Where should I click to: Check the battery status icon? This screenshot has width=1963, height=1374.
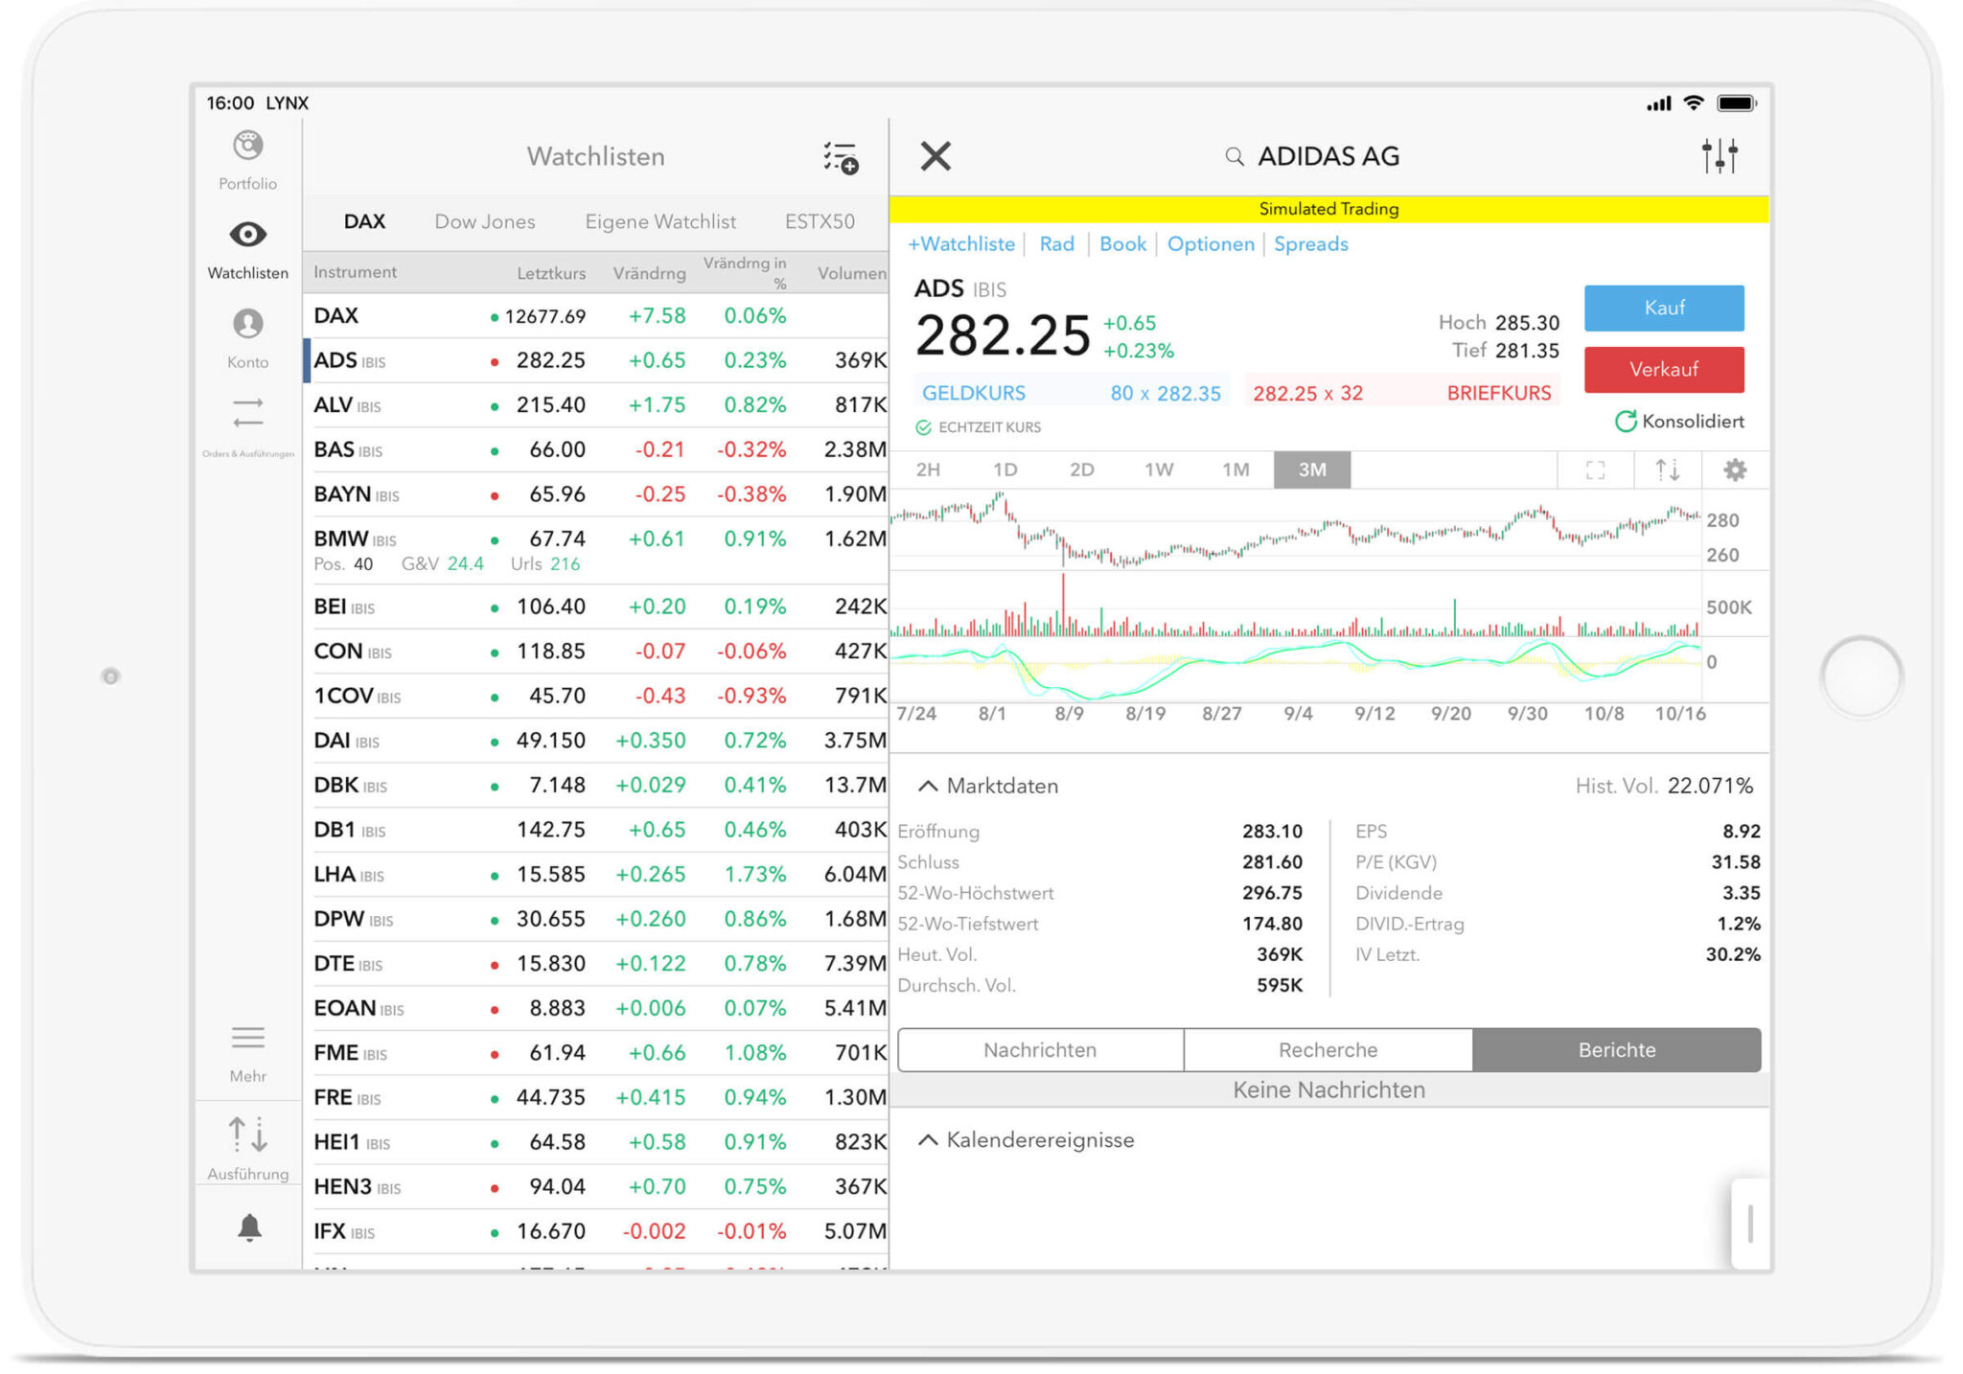[1736, 103]
